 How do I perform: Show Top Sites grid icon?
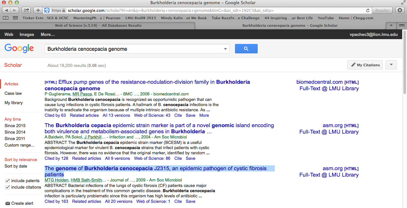pyautogui.click(x=15, y=18)
